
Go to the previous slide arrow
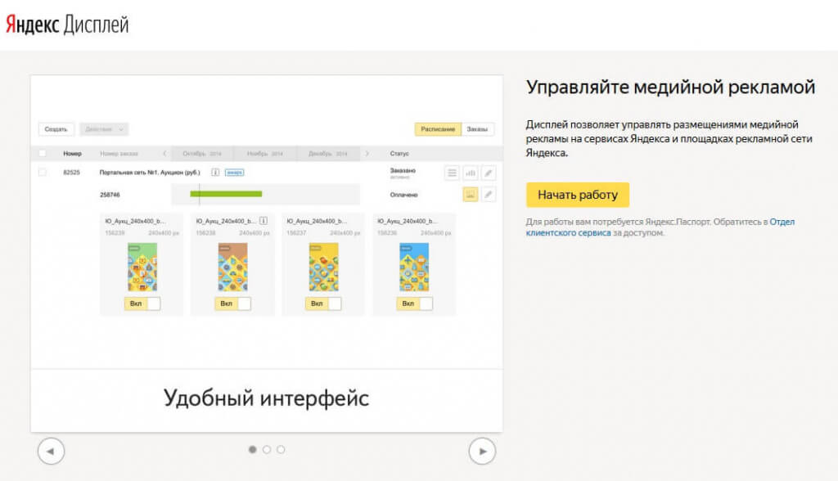tap(51, 451)
